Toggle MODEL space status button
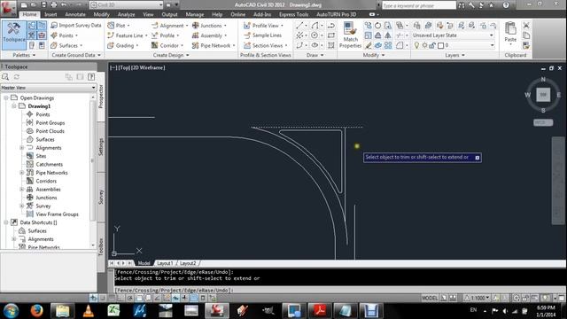The height and width of the screenshot is (319, 567). tap(429, 298)
